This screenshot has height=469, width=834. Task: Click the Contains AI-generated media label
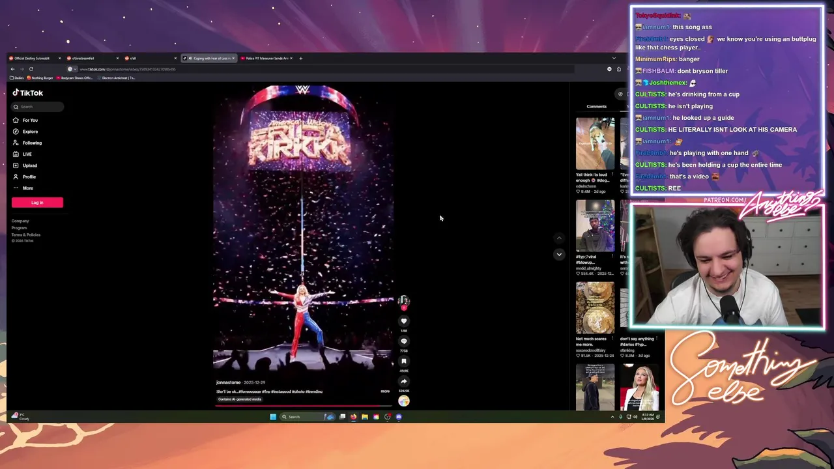(x=240, y=399)
